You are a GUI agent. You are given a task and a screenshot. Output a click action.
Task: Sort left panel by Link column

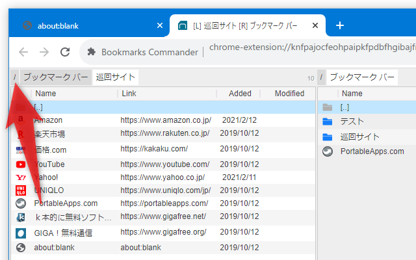129,94
